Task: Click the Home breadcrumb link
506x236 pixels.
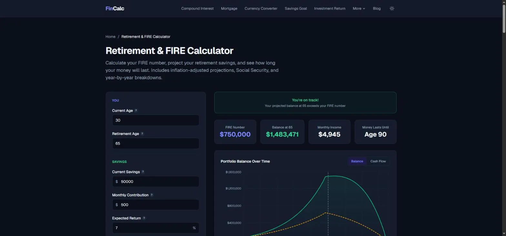Action: click(x=110, y=37)
